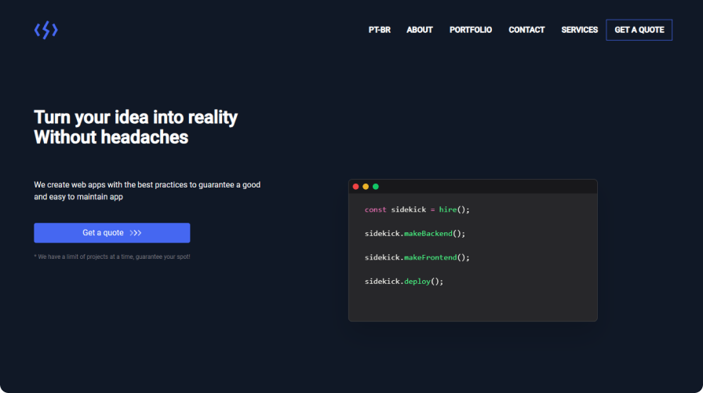Navigate to SERVICES in the navbar
Image resolution: width=703 pixels, height=393 pixels.
[x=579, y=30]
